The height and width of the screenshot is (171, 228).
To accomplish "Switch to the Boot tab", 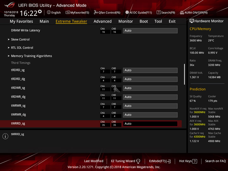I will click(144, 22).
